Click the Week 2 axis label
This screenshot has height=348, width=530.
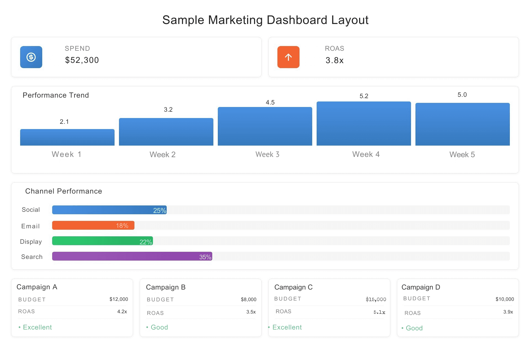tap(162, 154)
